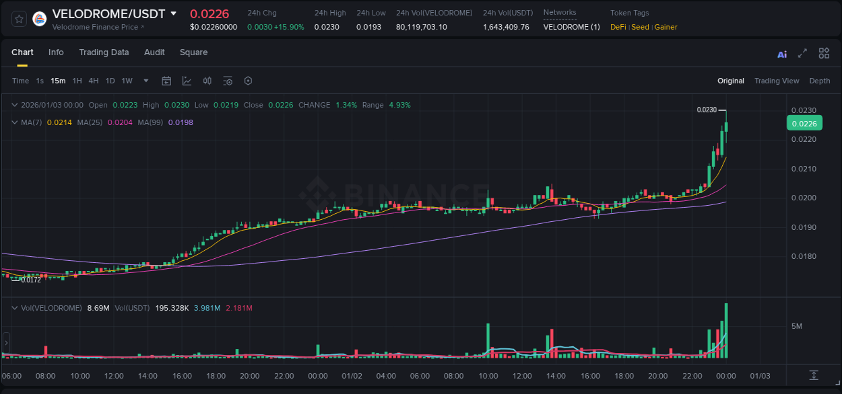The width and height of the screenshot is (842, 394).
Task: Open the VELODROME/USDT pair selector dropdown
Action: 174,13
